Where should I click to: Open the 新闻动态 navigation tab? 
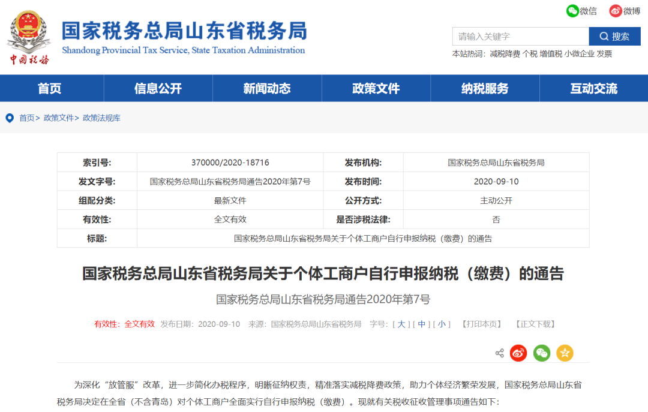point(267,88)
